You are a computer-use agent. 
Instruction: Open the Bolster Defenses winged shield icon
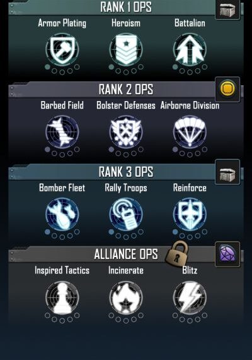126,132
